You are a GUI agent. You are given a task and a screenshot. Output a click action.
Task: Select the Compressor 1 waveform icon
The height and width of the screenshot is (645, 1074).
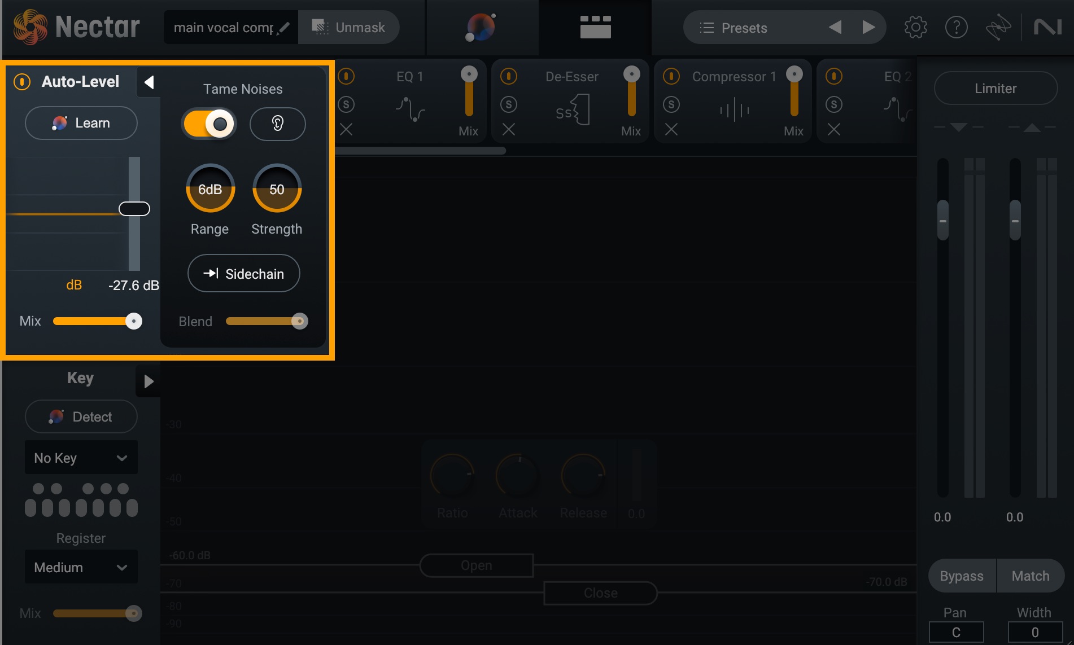(735, 109)
